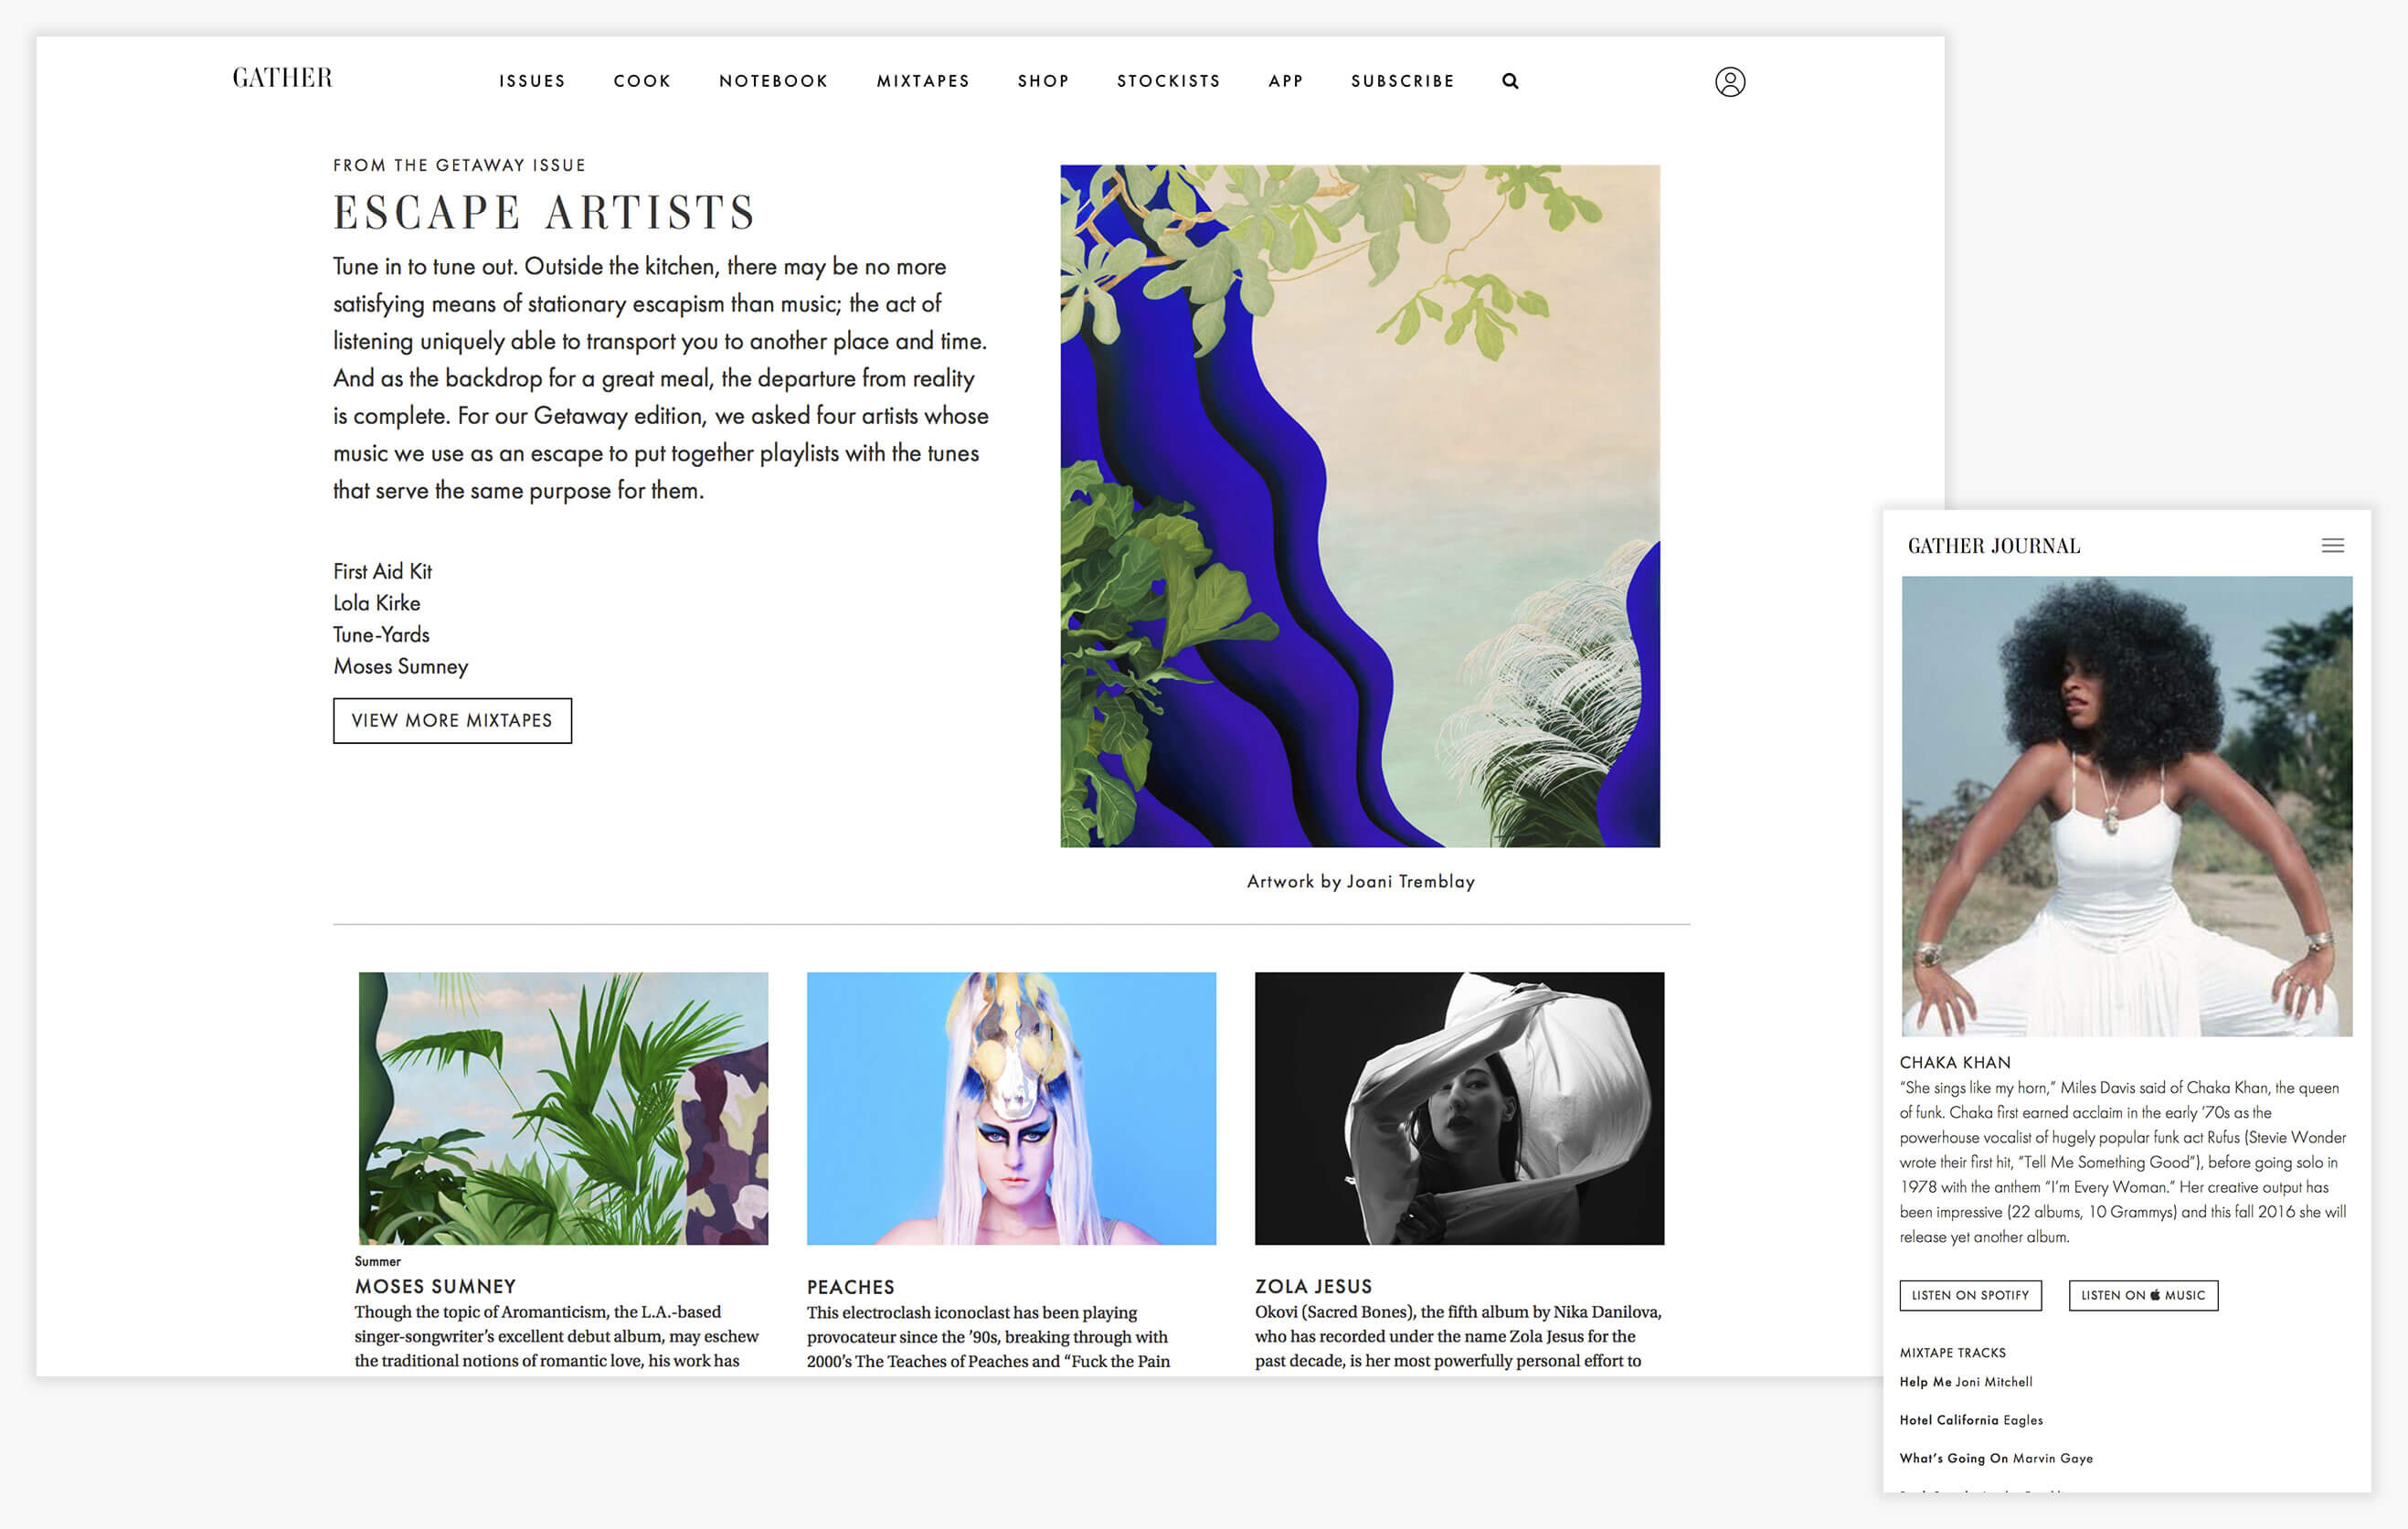Click the Listen on Spotify button

click(x=1970, y=1295)
